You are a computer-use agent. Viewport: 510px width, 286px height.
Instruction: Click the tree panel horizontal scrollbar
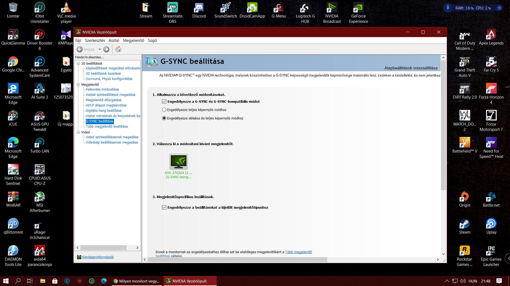103,248
